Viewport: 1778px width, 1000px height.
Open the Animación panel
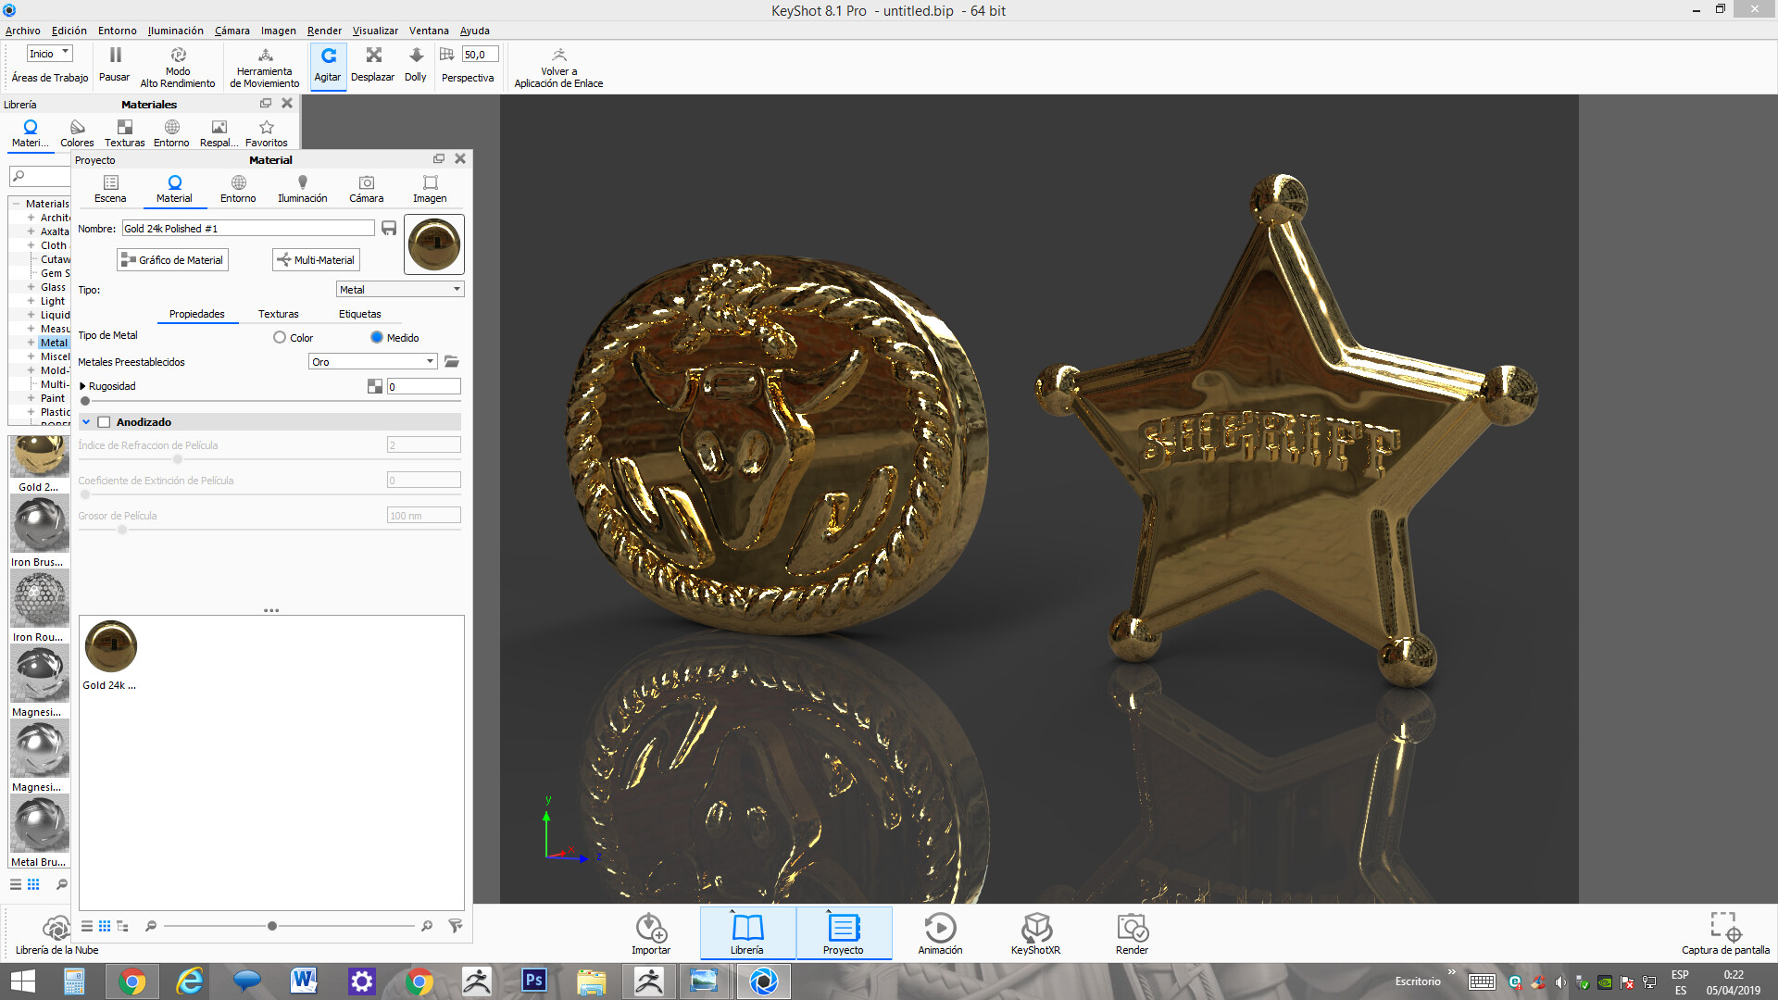click(x=940, y=933)
